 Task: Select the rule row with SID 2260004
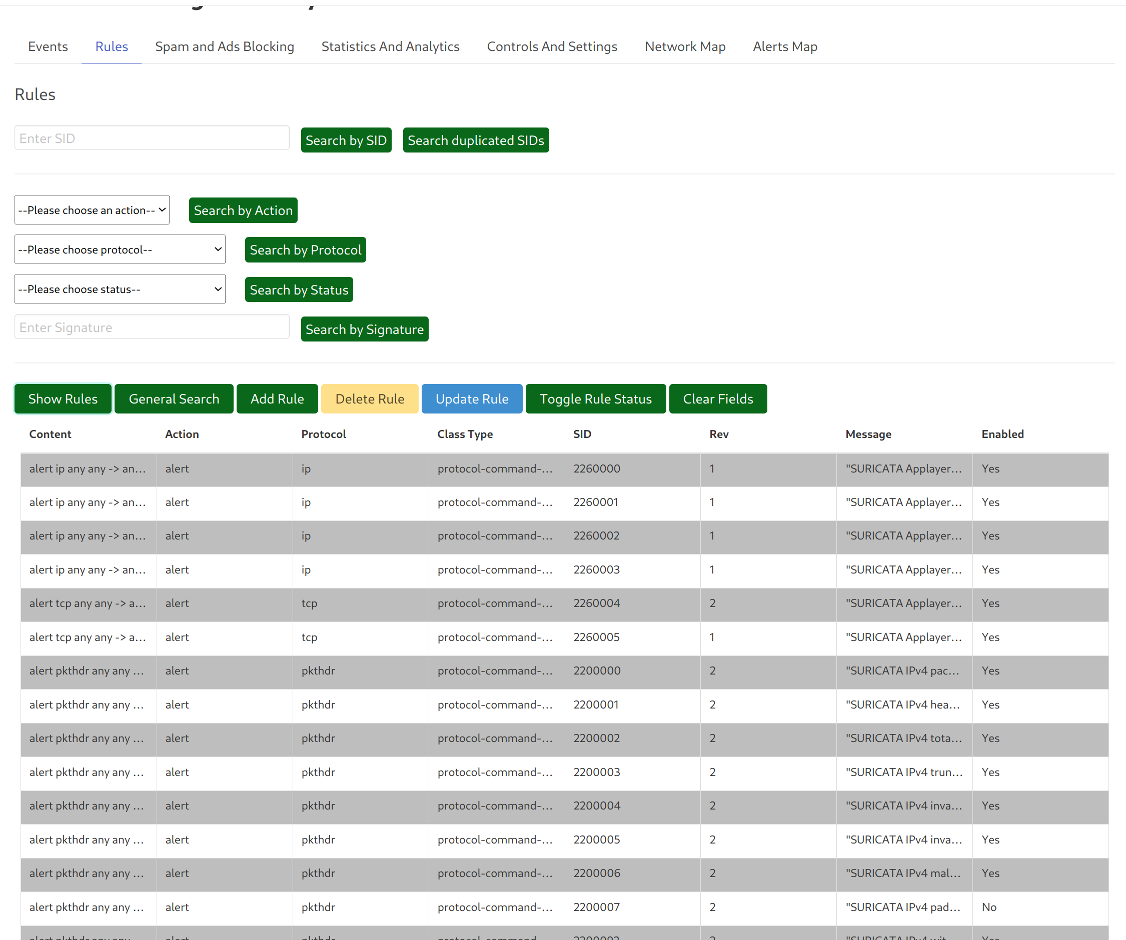coord(596,603)
